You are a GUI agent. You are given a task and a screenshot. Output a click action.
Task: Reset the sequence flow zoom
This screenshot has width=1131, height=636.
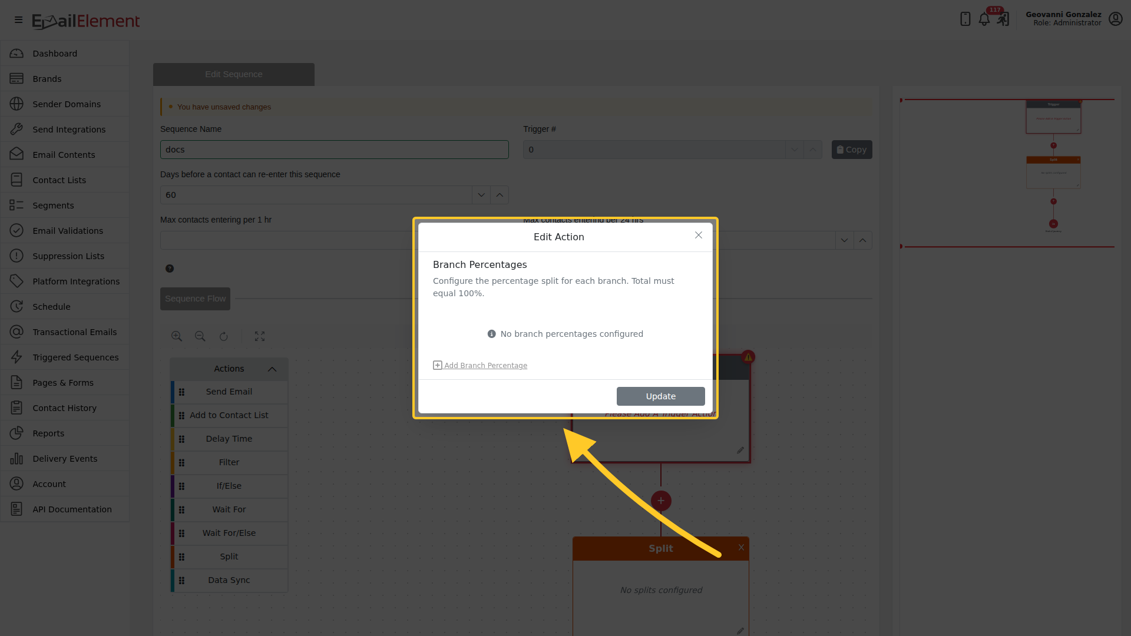pyautogui.click(x=224, y=336)
